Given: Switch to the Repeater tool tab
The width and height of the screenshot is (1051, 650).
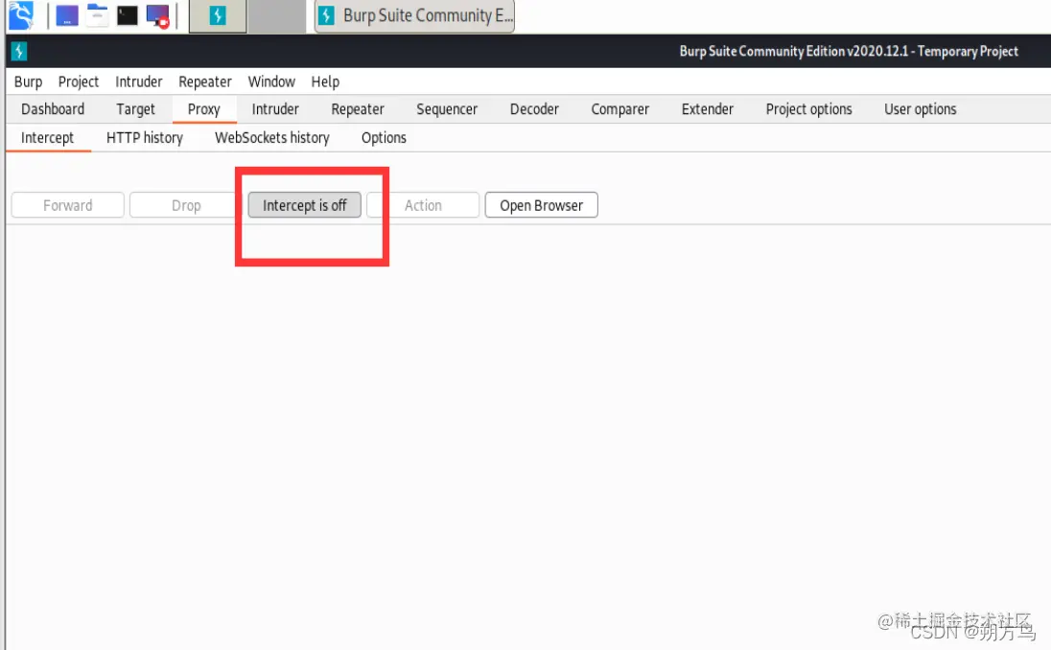Looking at the screenshot, I should coord(358,109).
